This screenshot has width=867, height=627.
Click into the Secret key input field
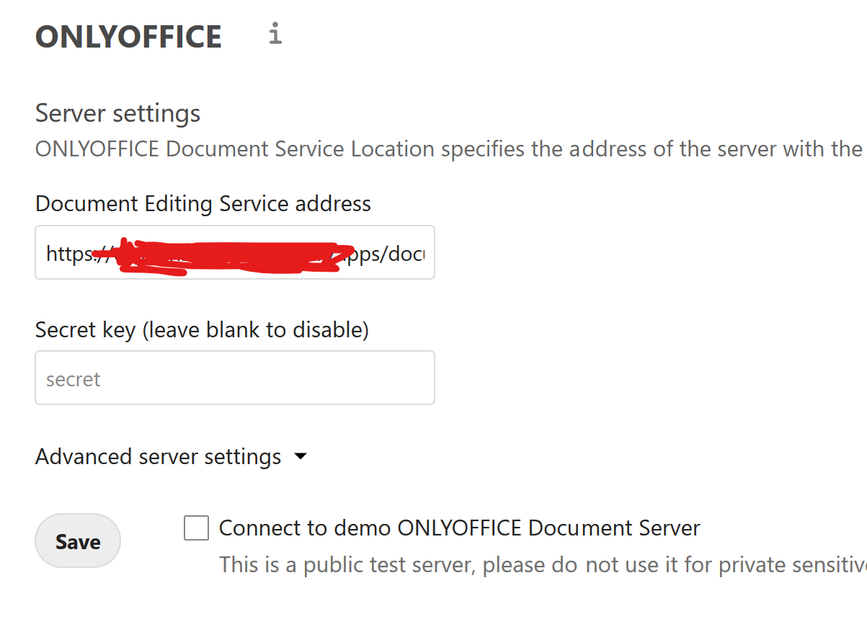pyautogui.click(x=235, y=378)
